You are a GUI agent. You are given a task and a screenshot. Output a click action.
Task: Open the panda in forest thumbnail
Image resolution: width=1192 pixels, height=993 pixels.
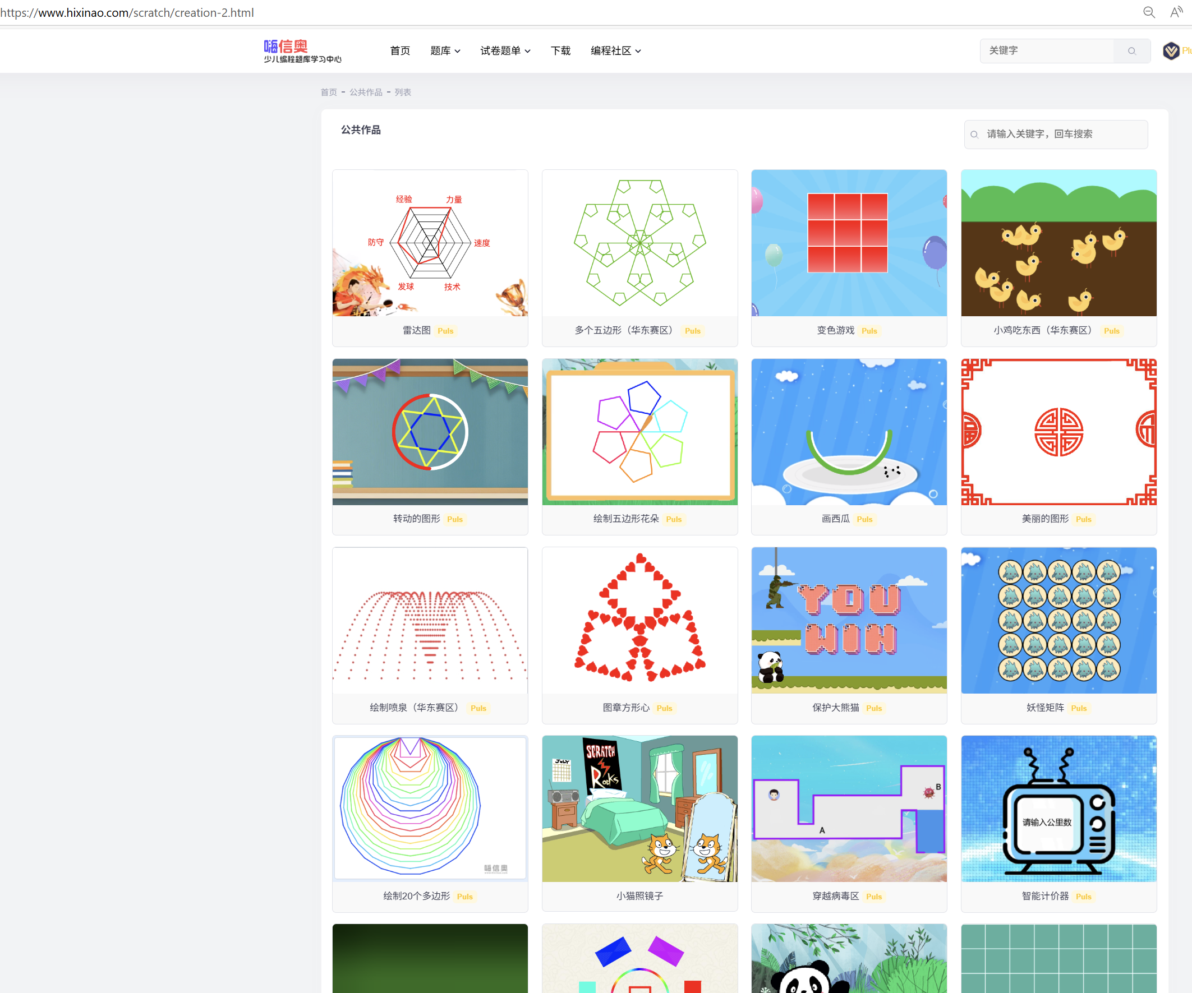pyautogui.click(x=849, y=958)
